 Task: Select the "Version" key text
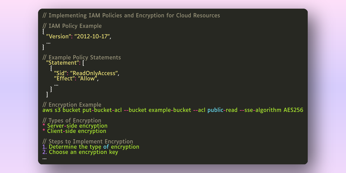point(58,36)
